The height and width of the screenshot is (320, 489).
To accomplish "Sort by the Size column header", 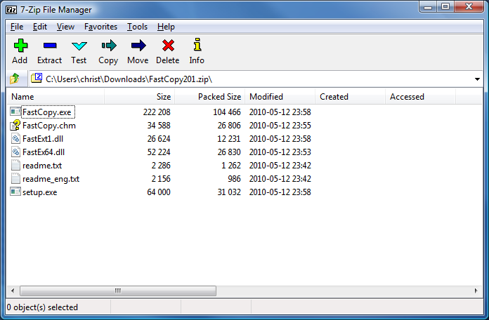I will pos(139,97).
